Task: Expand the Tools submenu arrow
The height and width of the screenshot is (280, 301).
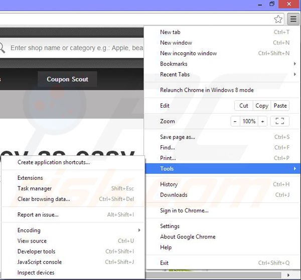Action: pos(294,168)
